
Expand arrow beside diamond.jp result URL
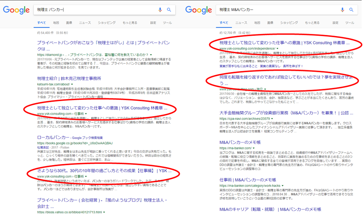coord(151,55)
